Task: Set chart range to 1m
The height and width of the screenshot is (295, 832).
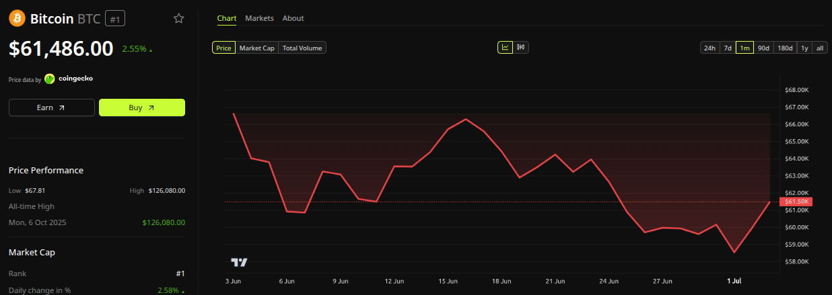Action: 744,48
